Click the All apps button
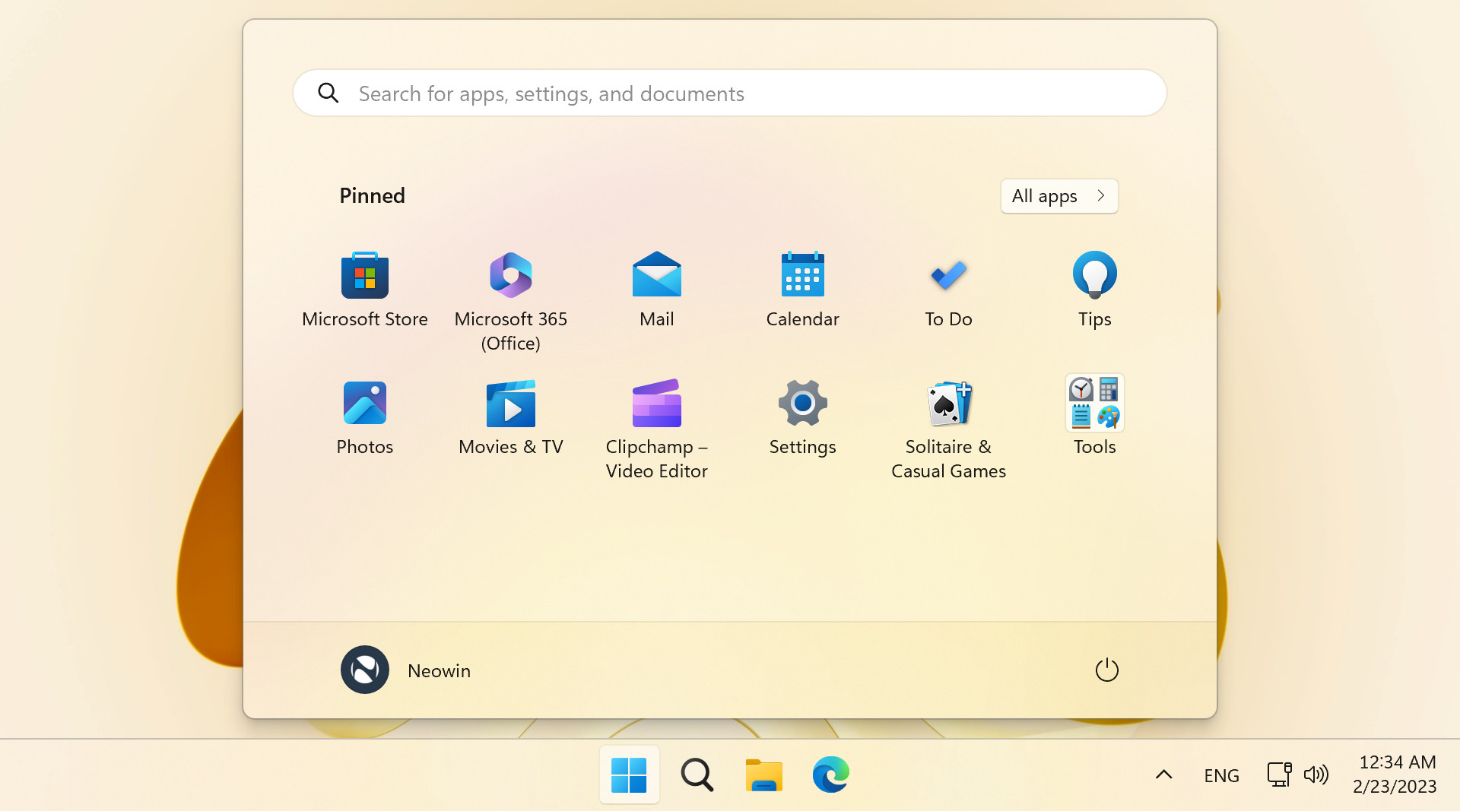This screenshot has width=1460, height=811. point(1059,196)
